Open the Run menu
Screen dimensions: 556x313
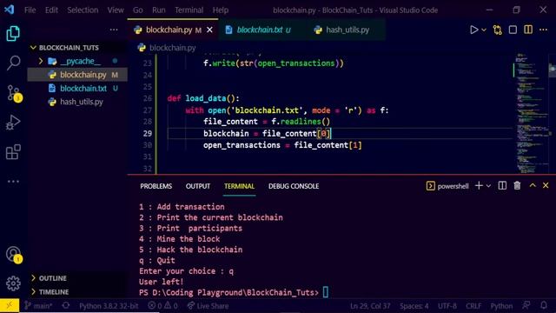[x=159, y=10]
